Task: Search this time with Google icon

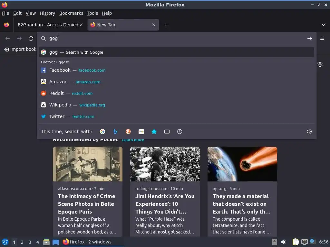Action: 102,132
